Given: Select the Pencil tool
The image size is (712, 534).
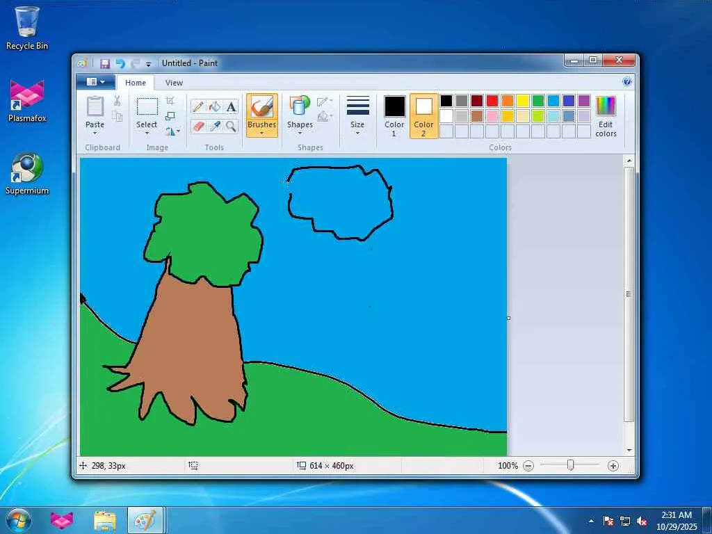Looking at the screenshot, I should 198,106.
